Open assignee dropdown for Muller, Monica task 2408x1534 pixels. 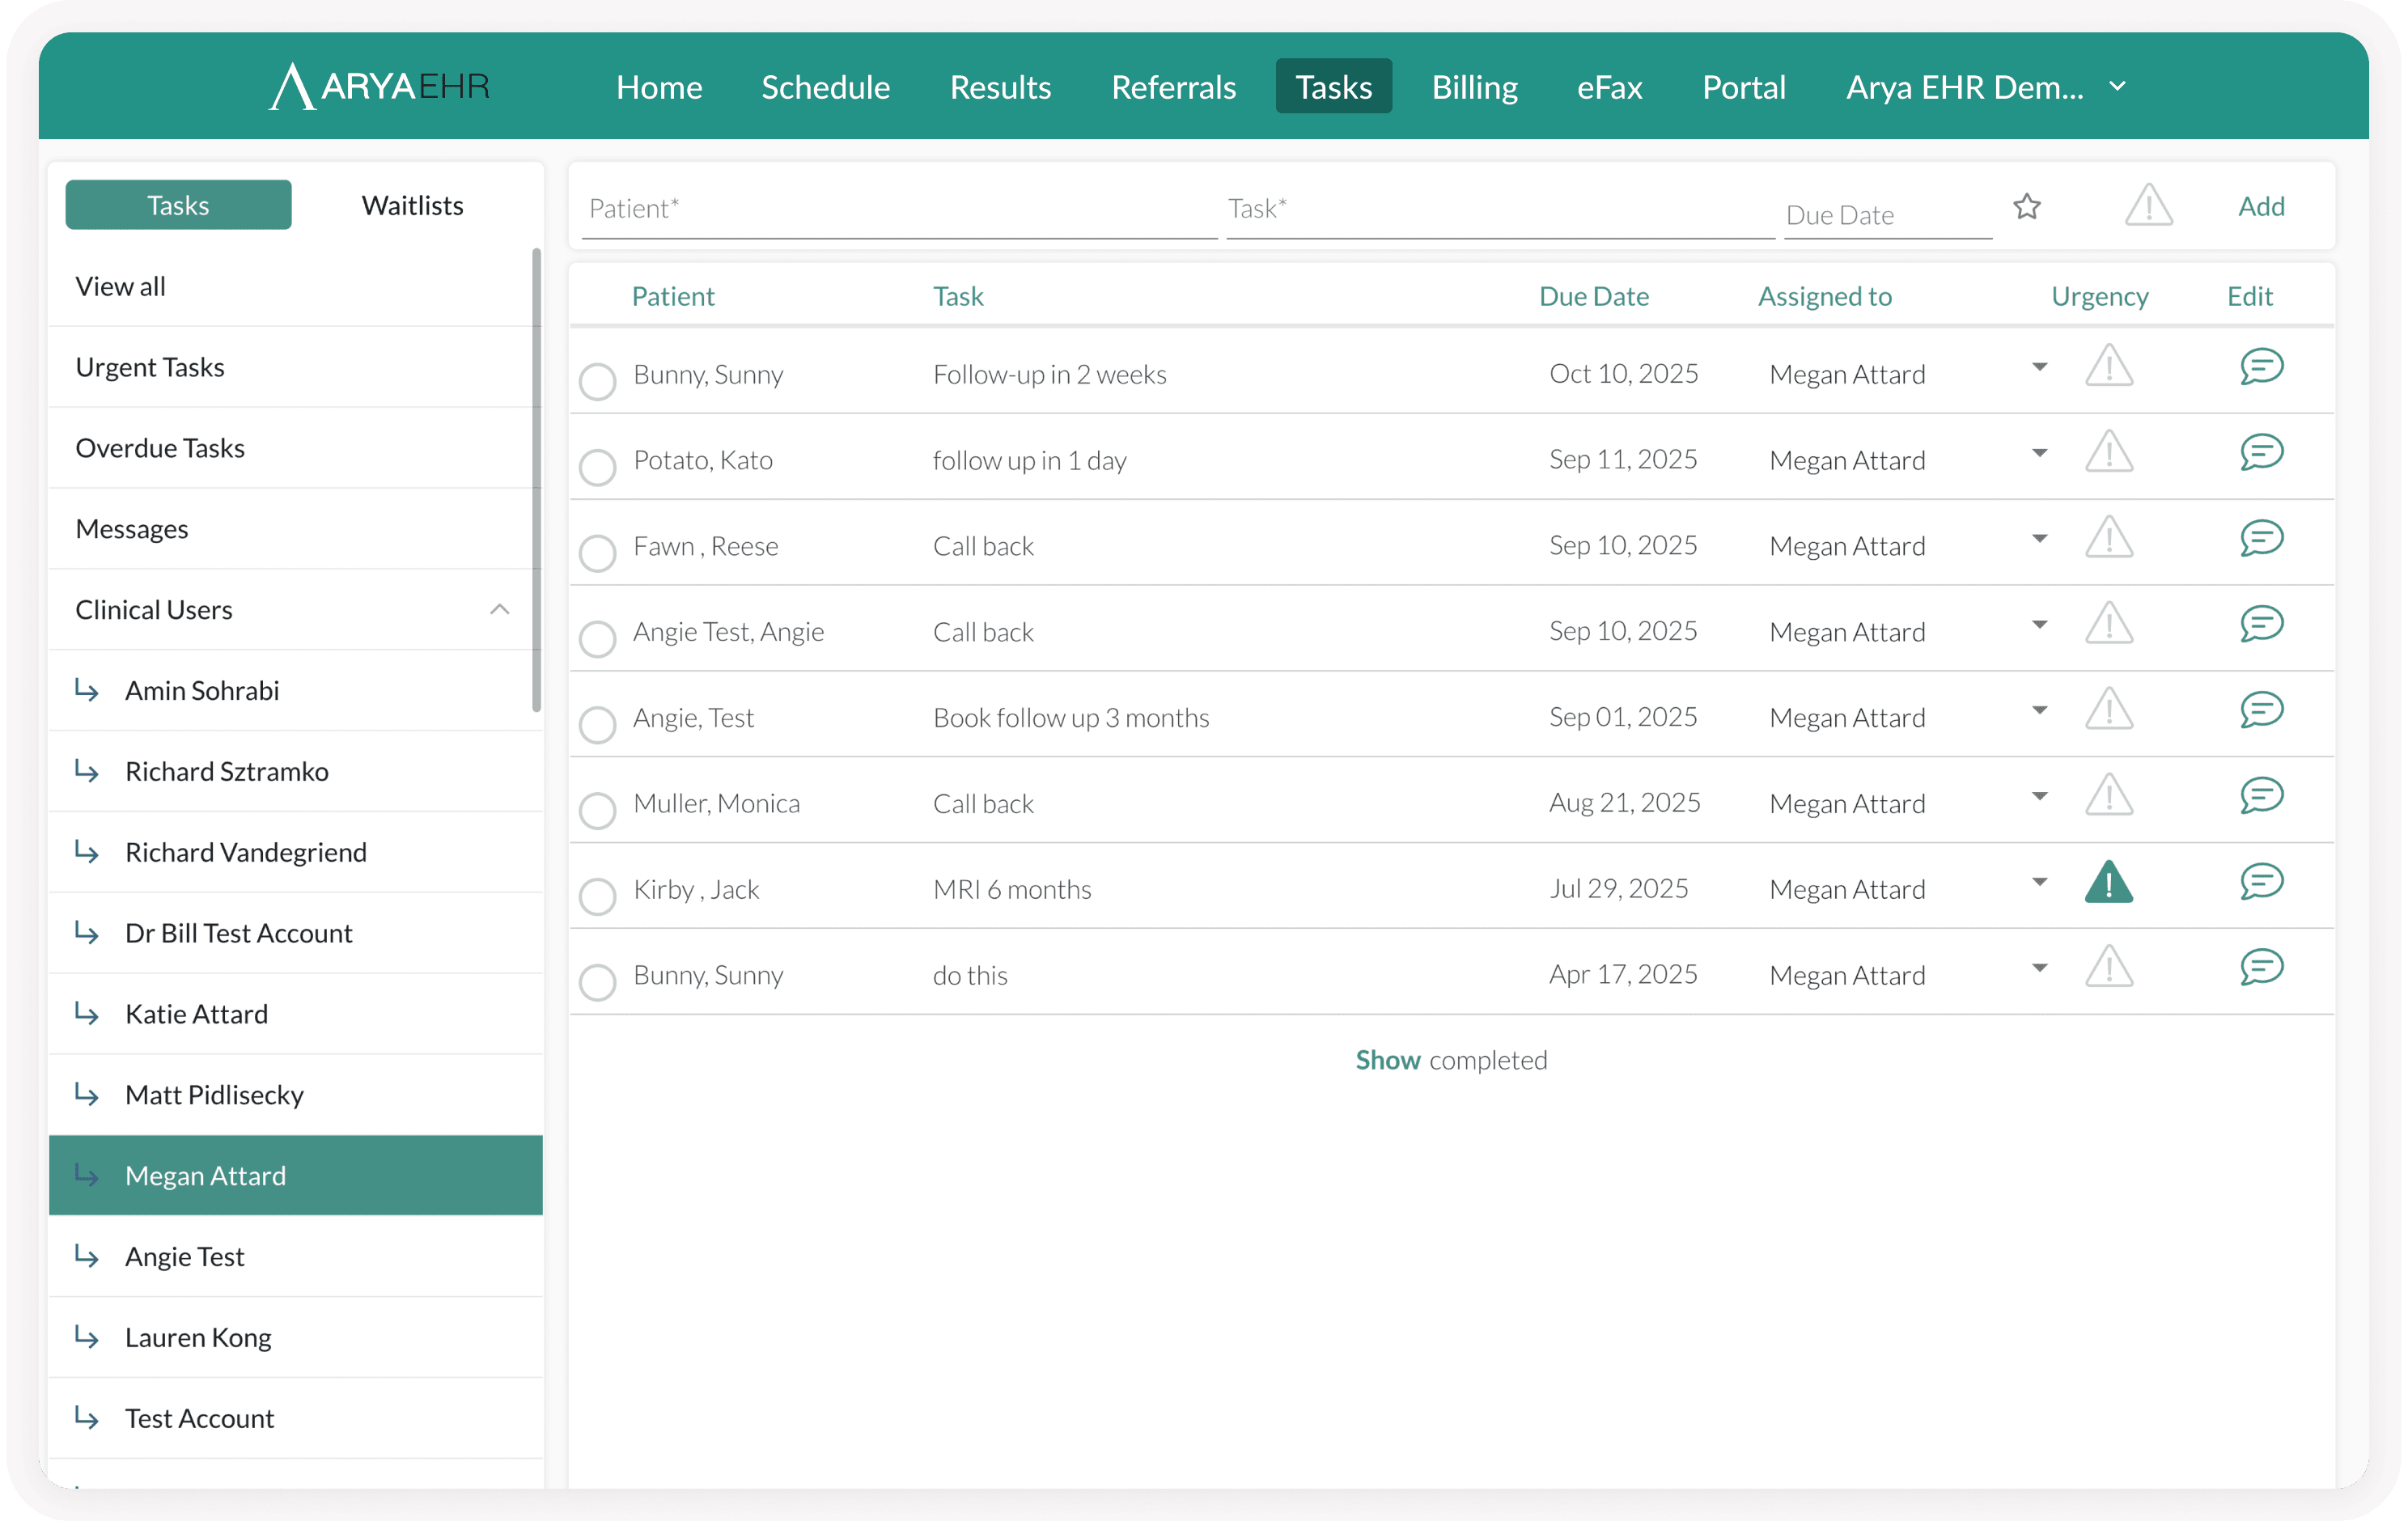click(x=2040, y=797)
